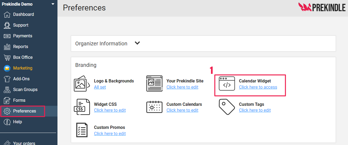The height and width of the screenshot is (145, 348).
Task: Open the Payments section
Action: pos(23,36)
